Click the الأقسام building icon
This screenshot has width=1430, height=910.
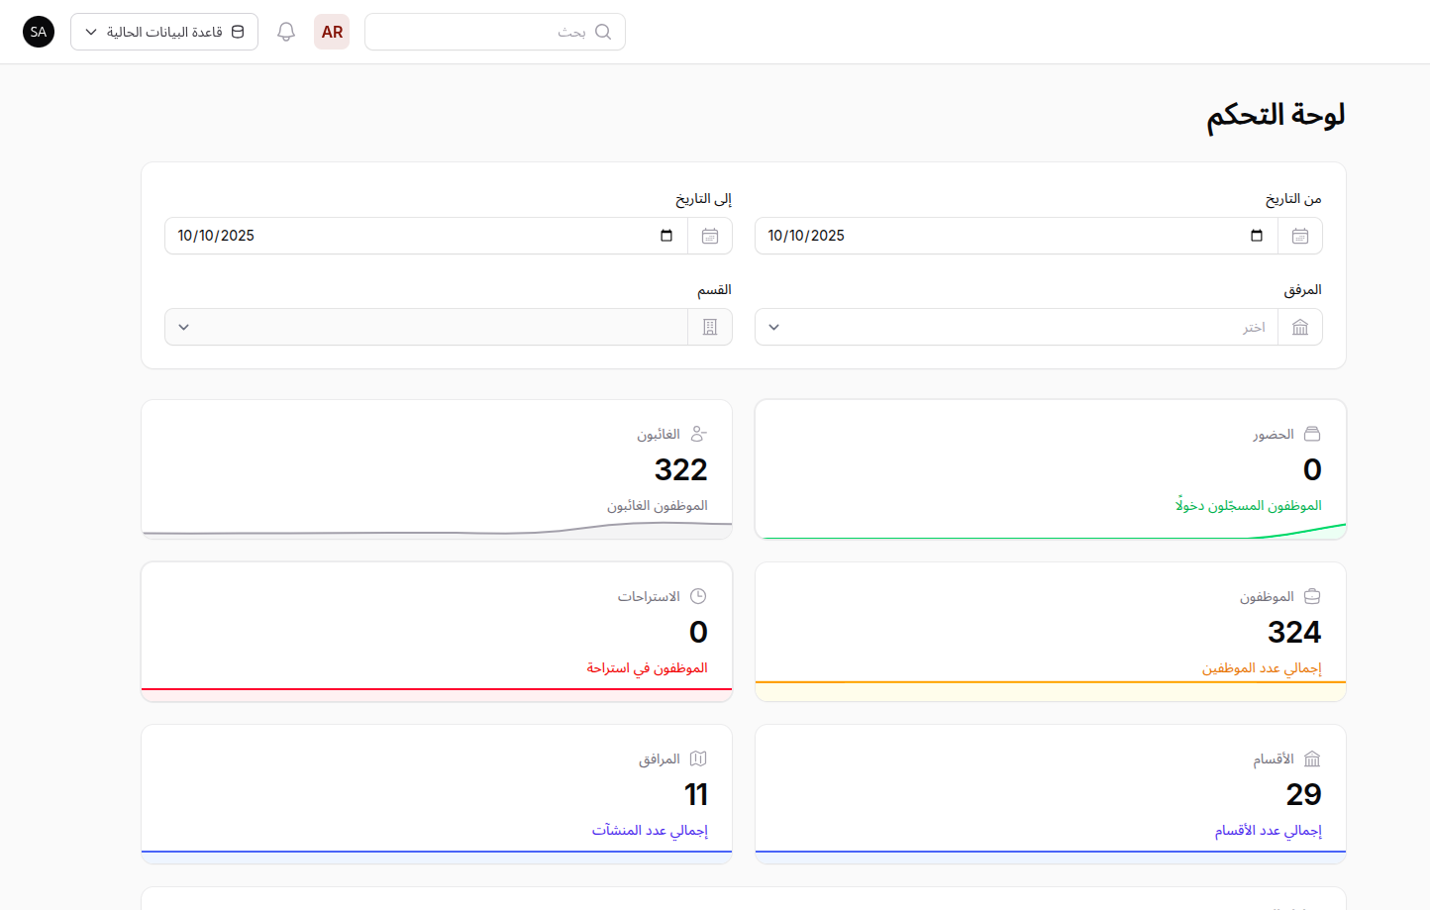click(1312, 758)
